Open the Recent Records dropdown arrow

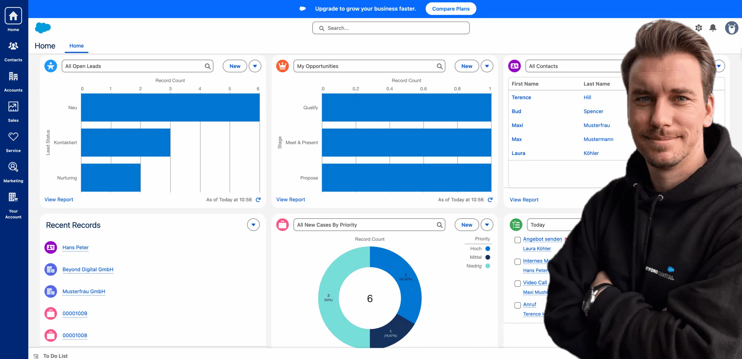tap(253, 225)
